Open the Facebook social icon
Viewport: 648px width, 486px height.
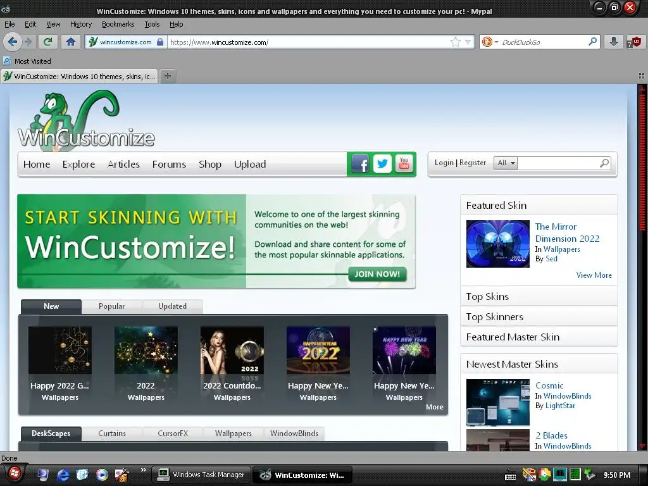360,164
